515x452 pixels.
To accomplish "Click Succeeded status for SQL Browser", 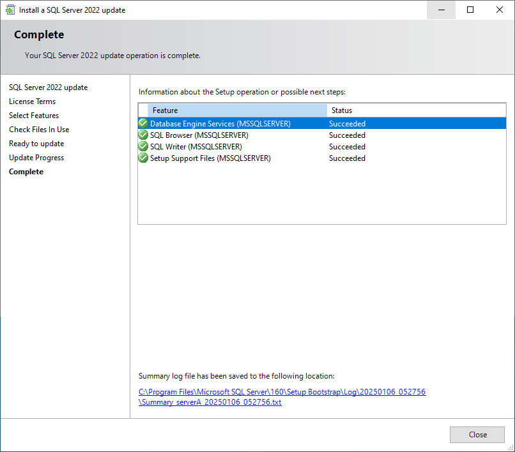I will [347, 135].
